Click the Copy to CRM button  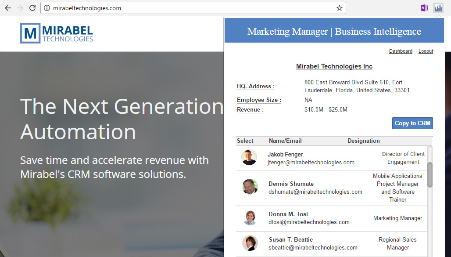coord(412,123)
